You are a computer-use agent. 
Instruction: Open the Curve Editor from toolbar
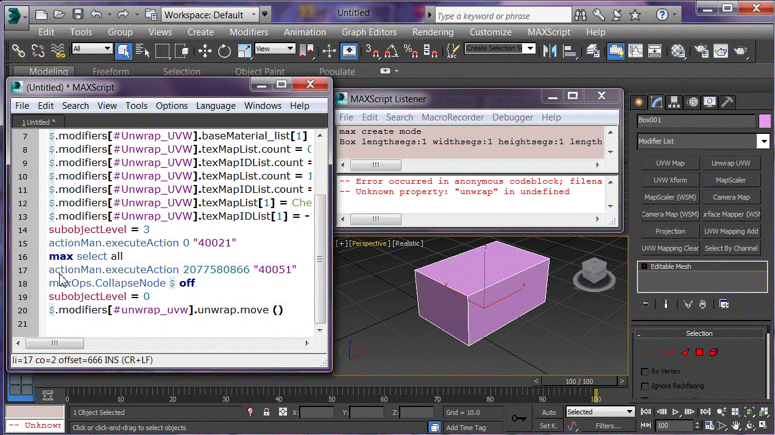[635, 51]
